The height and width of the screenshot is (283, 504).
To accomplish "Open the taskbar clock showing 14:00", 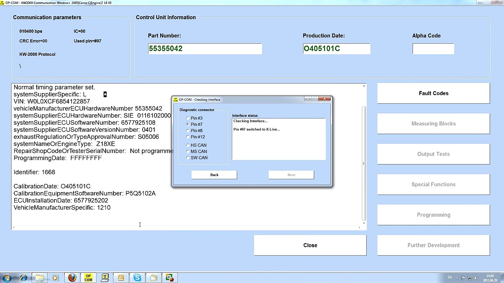I will [x=490, y=278].
